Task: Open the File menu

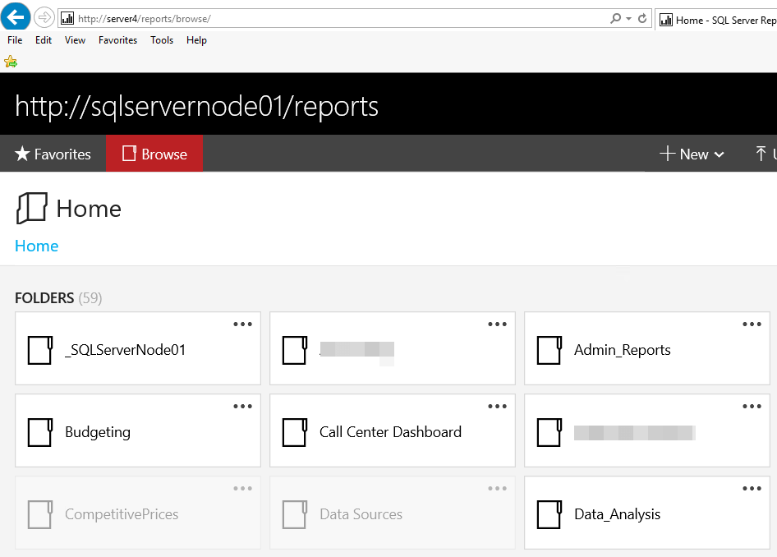Action: (x=15, y=40)
